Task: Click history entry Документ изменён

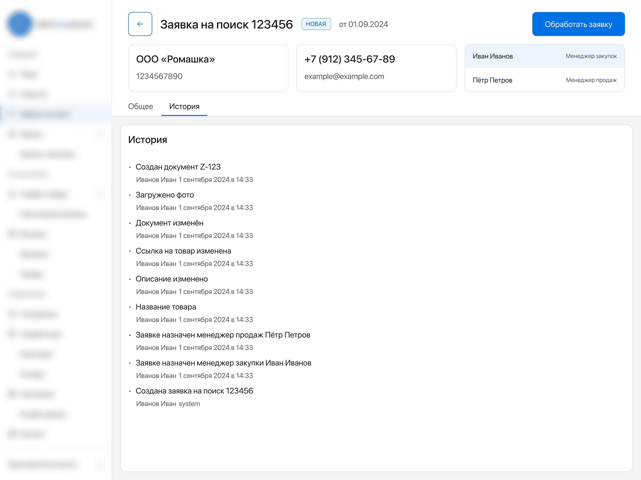Action: tap(169, 223)
